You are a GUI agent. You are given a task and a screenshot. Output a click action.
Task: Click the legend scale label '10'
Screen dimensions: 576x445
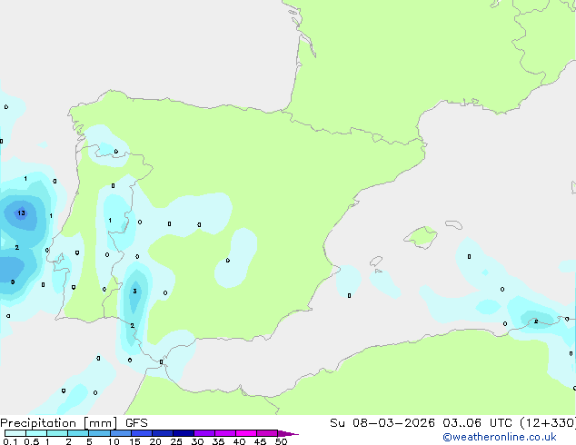pos(114,441)
